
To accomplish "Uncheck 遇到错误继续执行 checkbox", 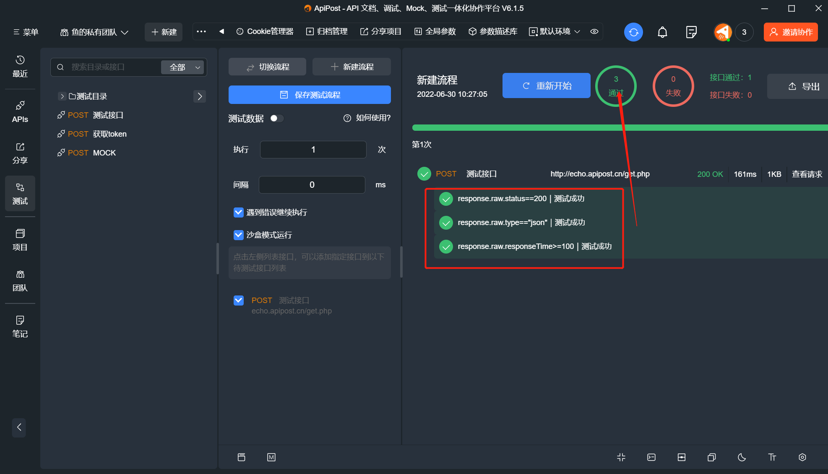I will tap(238, 212).
